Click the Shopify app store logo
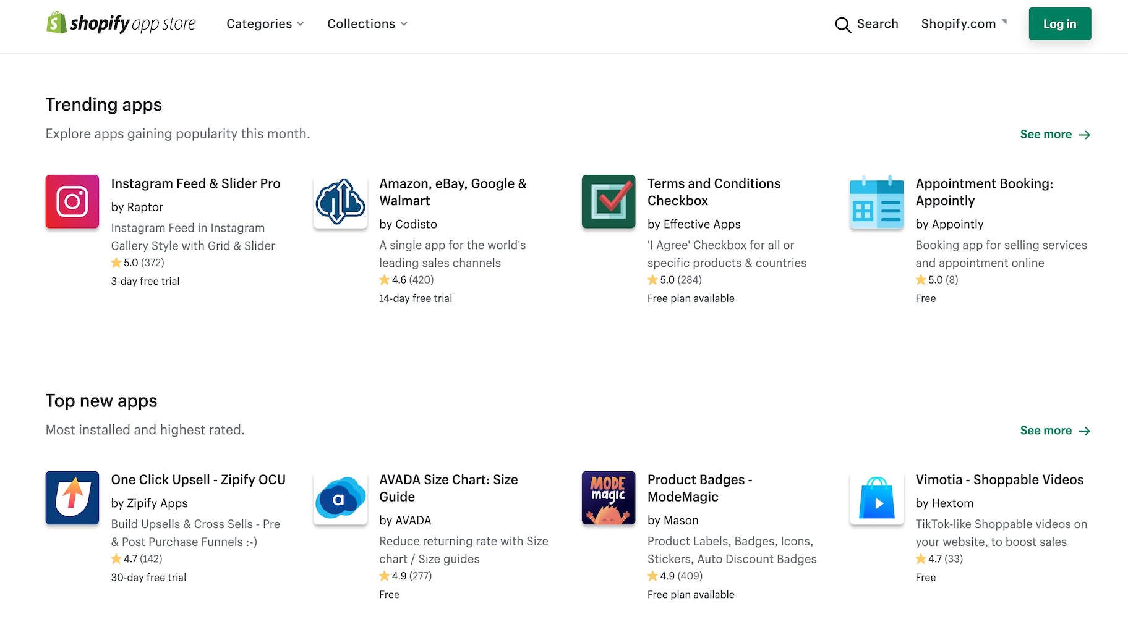This screenshot has height=622, width=1128. (x=121, y=23)
